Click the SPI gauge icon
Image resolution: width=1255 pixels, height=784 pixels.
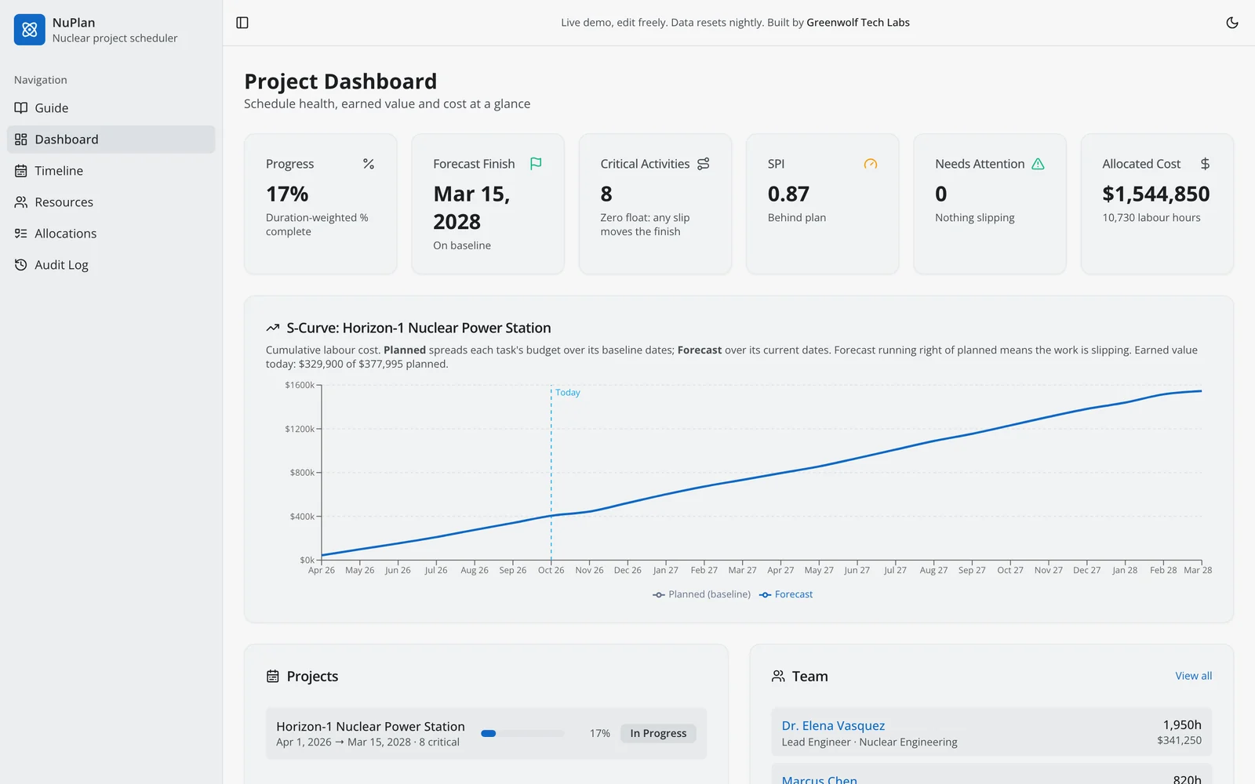coord(871,164)
